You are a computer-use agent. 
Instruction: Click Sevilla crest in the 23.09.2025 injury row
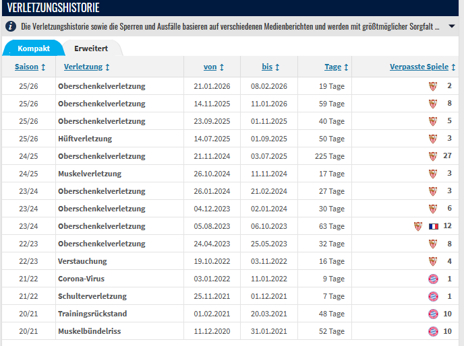[433, 121]
